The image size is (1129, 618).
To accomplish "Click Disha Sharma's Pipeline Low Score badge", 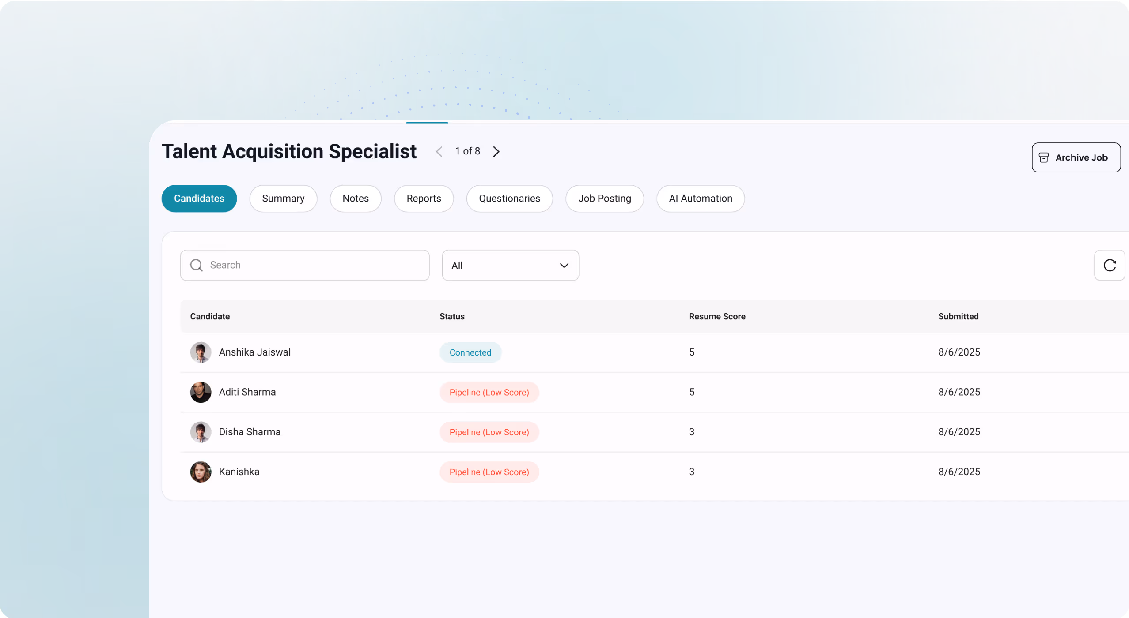I will coord(489,432).
